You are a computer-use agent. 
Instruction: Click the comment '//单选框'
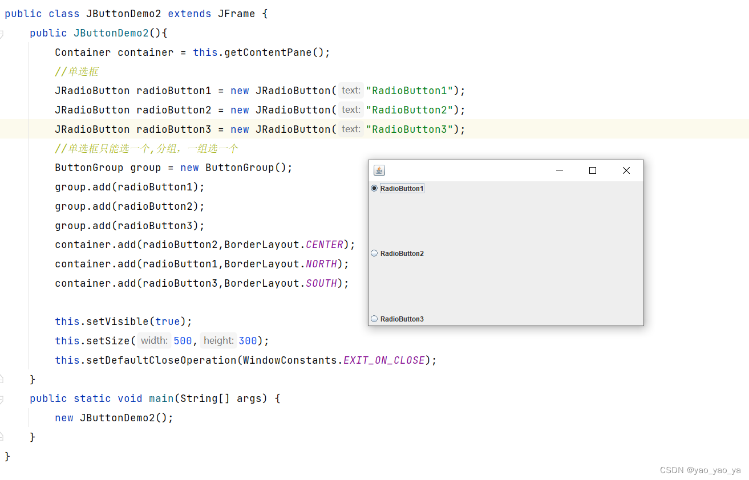coord(77,71)
